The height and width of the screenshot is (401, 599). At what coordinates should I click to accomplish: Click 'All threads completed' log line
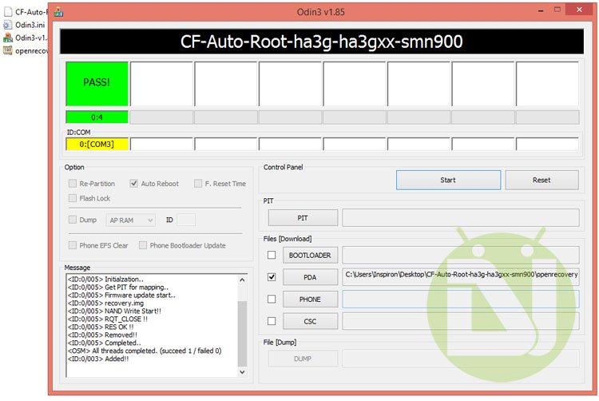pos(145,351)
